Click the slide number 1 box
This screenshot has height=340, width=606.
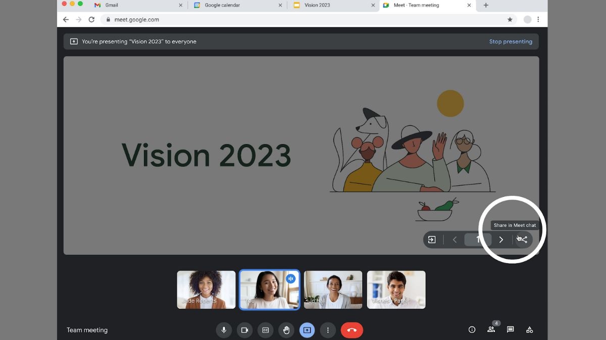tap(478, 240)
